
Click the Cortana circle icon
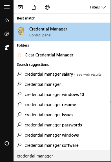(7, 143)
